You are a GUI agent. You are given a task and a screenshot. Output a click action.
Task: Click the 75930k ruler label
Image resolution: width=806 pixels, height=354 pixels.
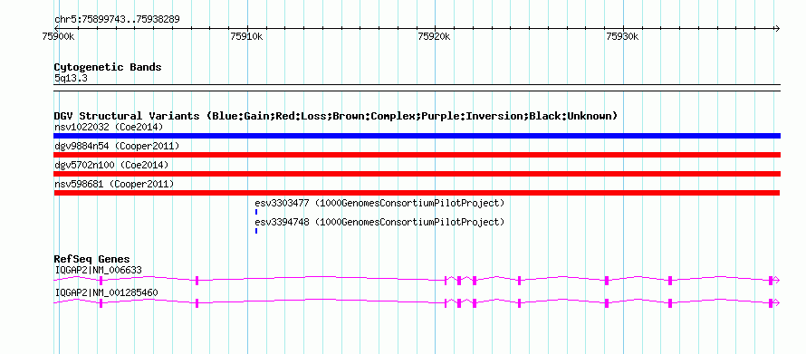click(x=622, y=36)
